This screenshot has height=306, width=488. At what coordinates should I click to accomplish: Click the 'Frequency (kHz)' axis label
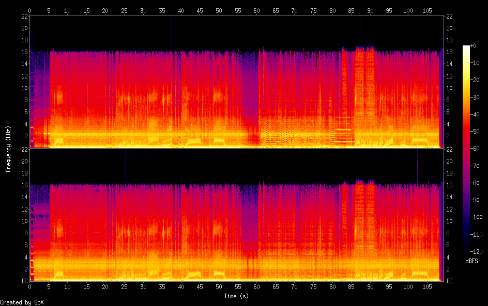coord(8,149)
